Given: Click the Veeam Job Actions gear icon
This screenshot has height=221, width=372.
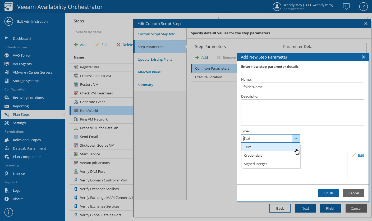Looking at the screenshot, I should [76, 163].
